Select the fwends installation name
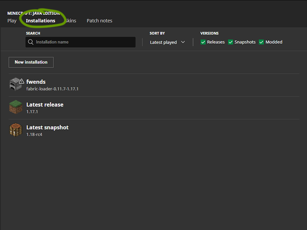The width and height of the screenshot is (307, 230). (36, 82)
